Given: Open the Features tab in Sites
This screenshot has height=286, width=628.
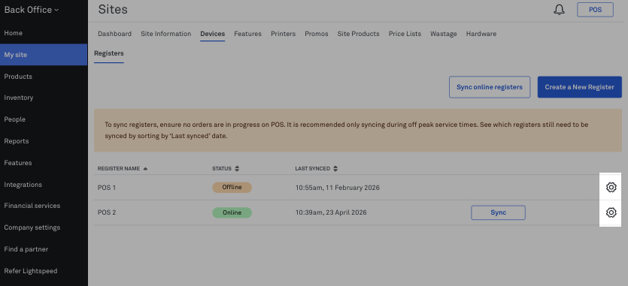Looking at the screenshot, I should [248, 34].
